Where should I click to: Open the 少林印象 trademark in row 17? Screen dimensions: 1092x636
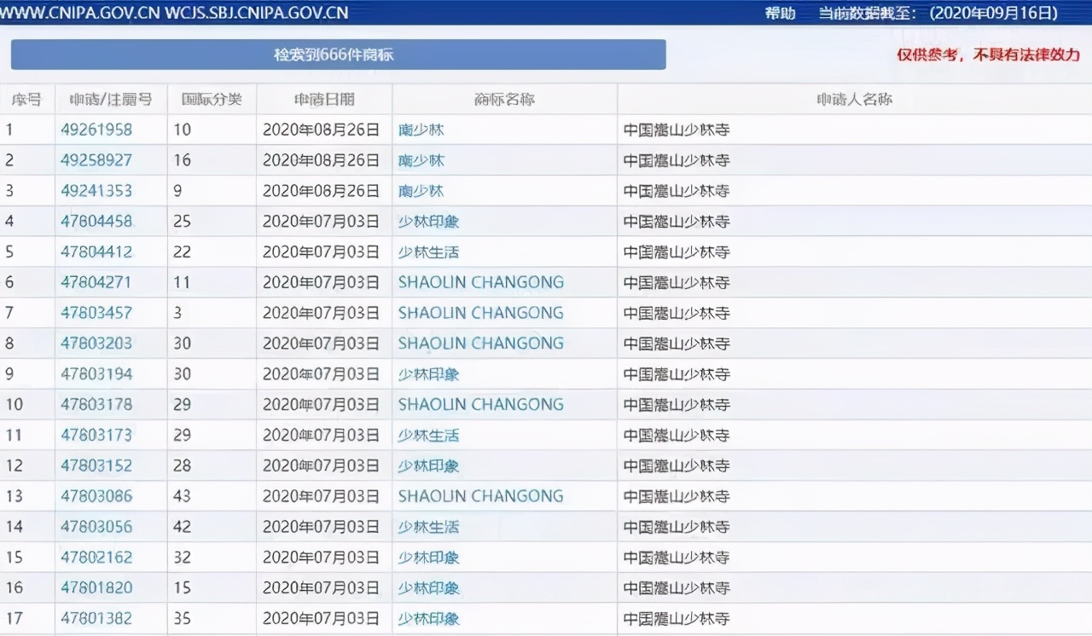pyautogui.click(x=428, y=618)
